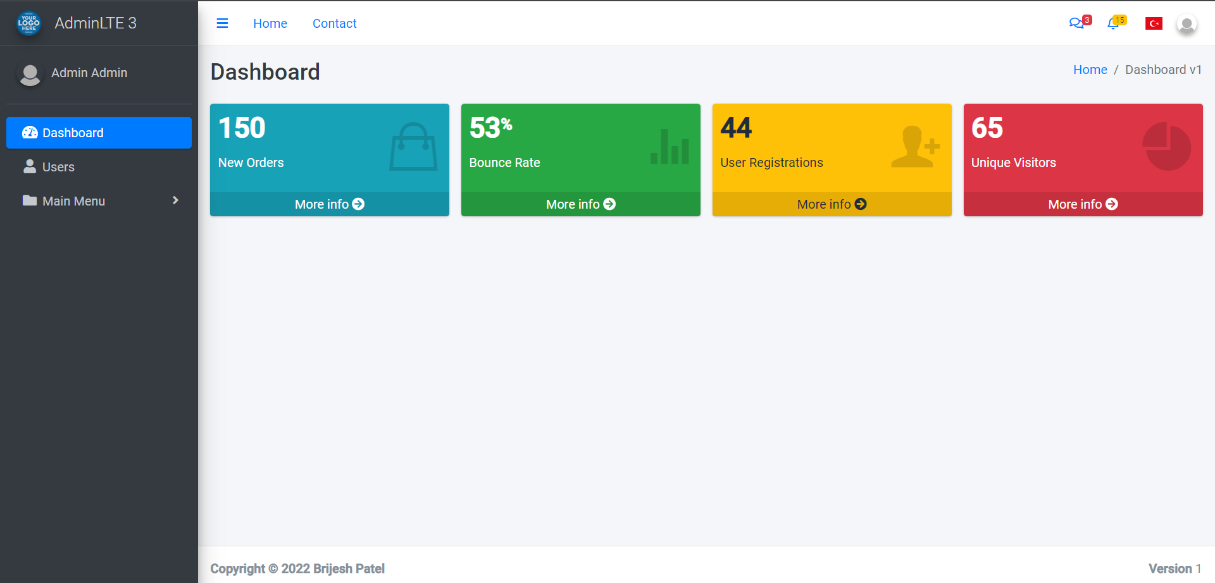Open Contact in the top navbar
This screenshot has height=583, width=1215.
335,23
